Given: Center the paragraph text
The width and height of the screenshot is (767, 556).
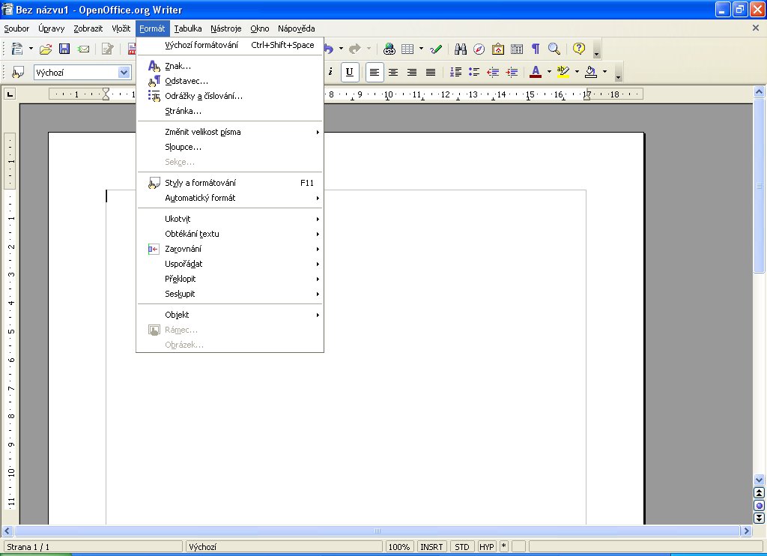Looking at the screenshot, I should tap(393, 73).
